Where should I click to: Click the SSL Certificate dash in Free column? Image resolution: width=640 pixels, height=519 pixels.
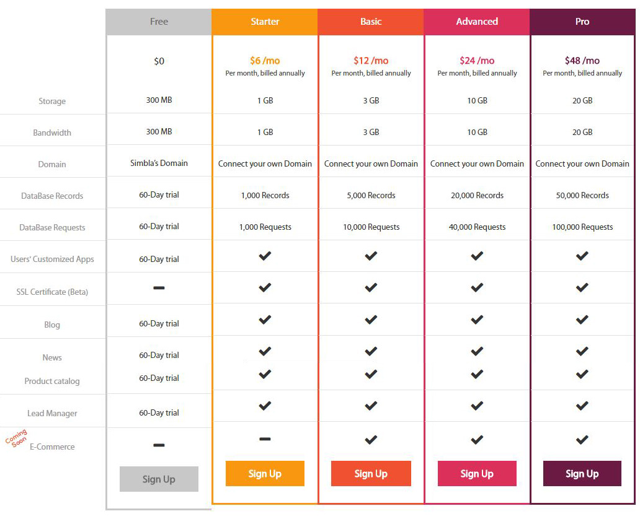159,288
